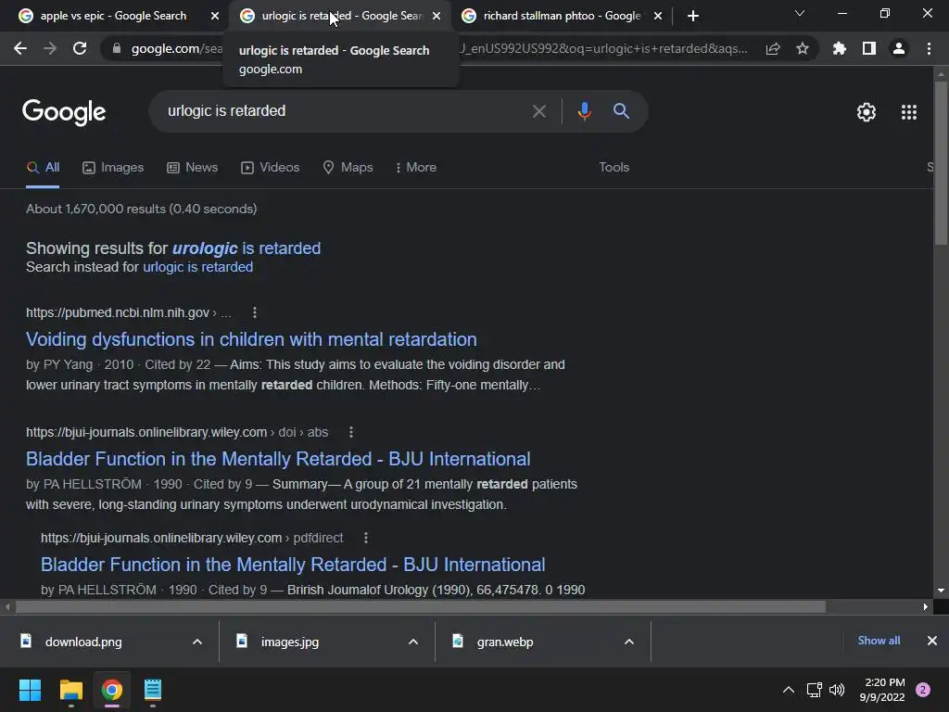Viewport: 949px width, 712px height.
Task: Switch to Maps results
Action: pyautogui.click(x=348, y=168)
